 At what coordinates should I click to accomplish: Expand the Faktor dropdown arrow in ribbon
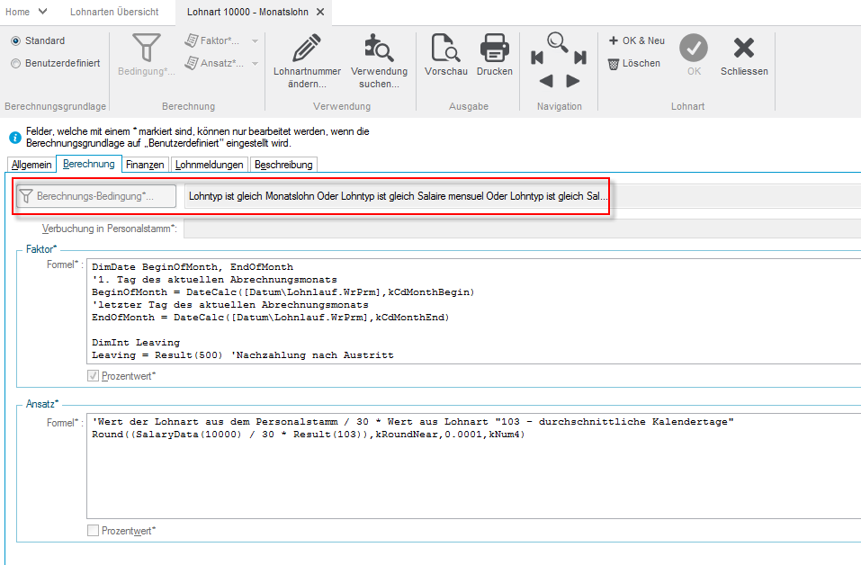(x=255, y=41)
